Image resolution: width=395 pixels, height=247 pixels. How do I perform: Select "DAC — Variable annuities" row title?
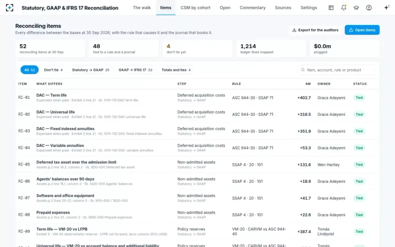(60, 146)
